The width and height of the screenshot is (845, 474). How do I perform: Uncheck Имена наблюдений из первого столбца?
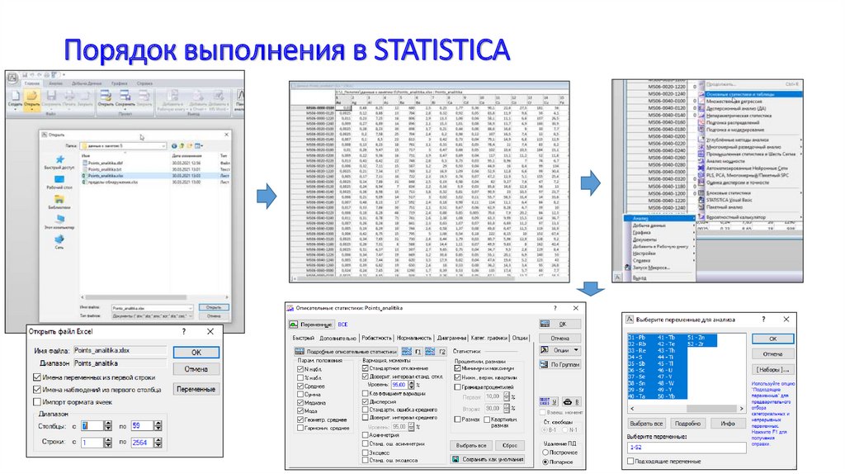click(x=37, y=389)
